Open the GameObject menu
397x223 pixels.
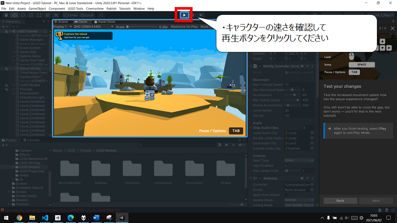[37, 9]
